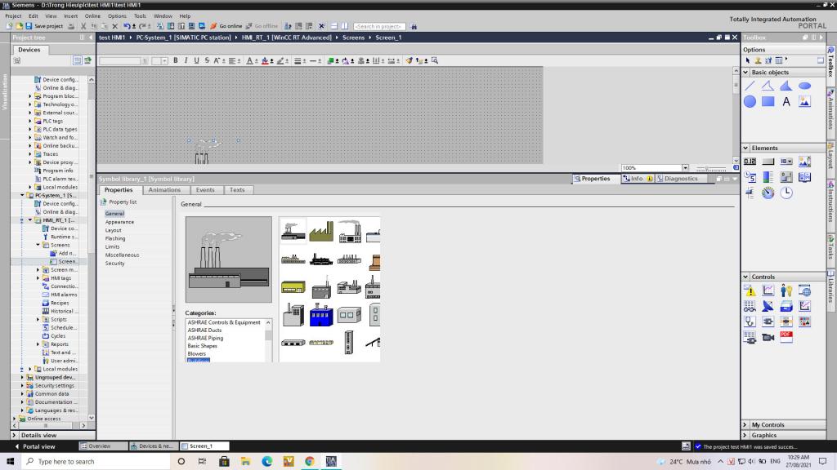Select the Alarm view control

coord(750,290)
